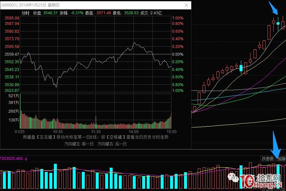This screenshot has width=286, height=191.
Task: Click the lower cyan marker on the candlestick chart
Action: 242,68
